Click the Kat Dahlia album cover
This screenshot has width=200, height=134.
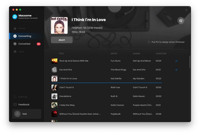click(x=59, y=25)
